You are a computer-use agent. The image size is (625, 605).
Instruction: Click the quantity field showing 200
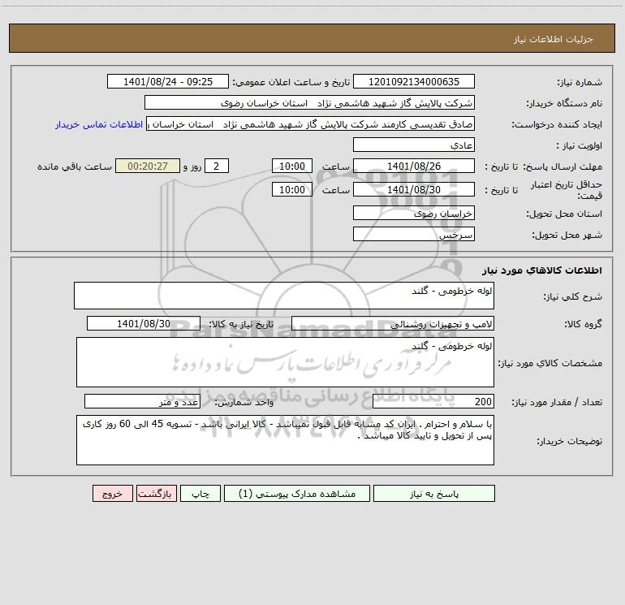tap(433, 402)
